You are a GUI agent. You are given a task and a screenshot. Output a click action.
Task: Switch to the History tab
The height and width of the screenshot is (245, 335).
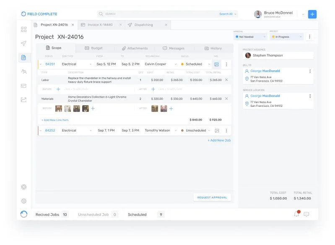coord(213,49)
